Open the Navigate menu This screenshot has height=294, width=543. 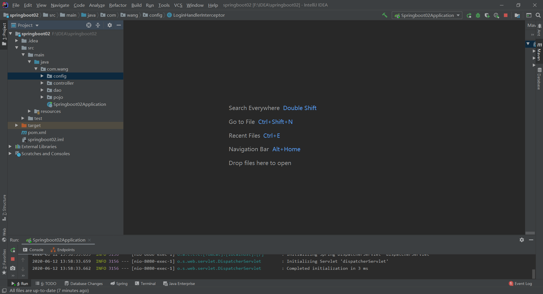pos(60,5)
